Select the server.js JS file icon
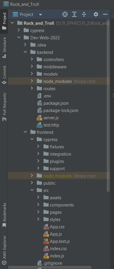This screenshot has width=114, height=269. 40,118
